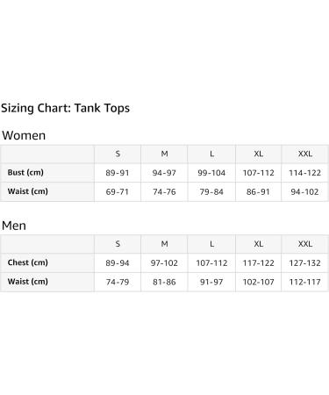Screen dimensions: 329x395
Task: Select the Men's waist value 102-107
Action: pos(259,282)
